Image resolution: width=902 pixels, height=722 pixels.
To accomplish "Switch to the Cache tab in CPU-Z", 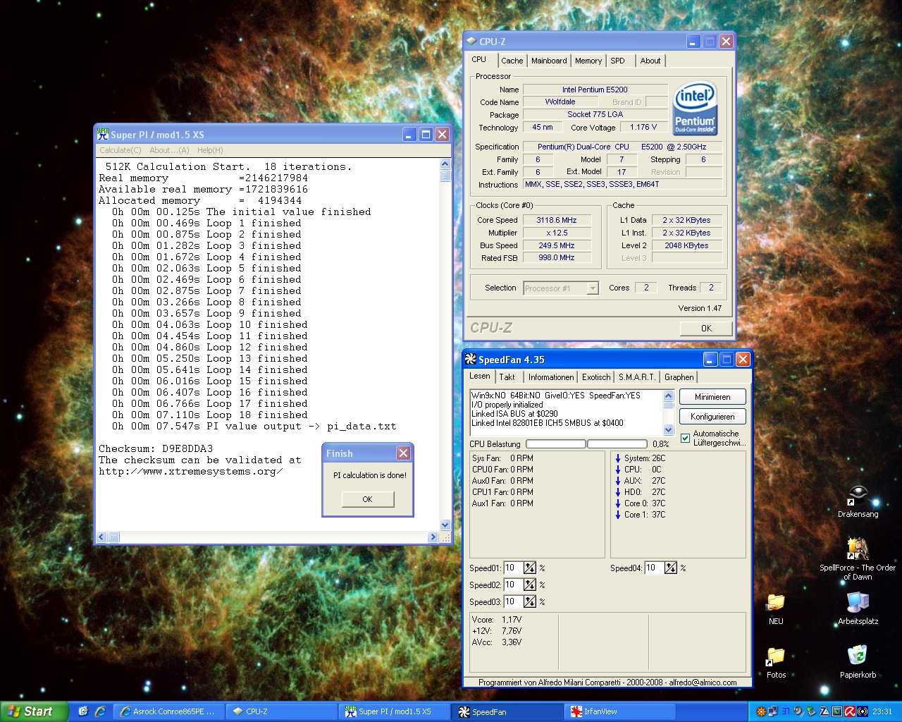I will (512, 61).
